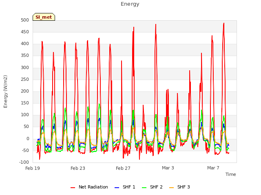261x195 pixels.
Task: Click the 350 y-axis tick label
Action: tap(25, 56)
